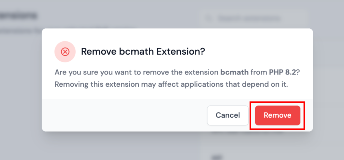The height and width of the screenshot is (160, 344).
Task: Confirm removal by clicking the Remove button
Action: coord(277,115)
